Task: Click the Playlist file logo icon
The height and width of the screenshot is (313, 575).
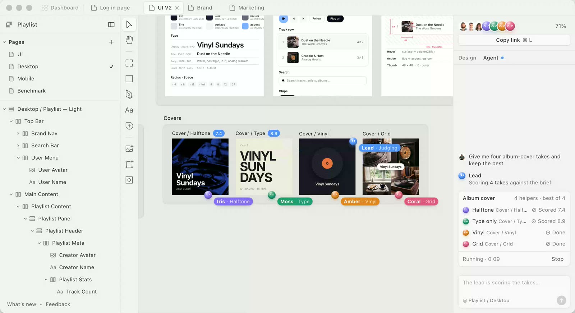Action: click(x=9, y=24)
